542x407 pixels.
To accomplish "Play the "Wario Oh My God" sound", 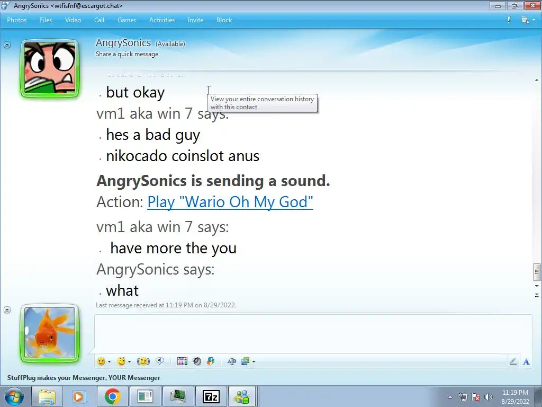I will click(x=230, y=202).
